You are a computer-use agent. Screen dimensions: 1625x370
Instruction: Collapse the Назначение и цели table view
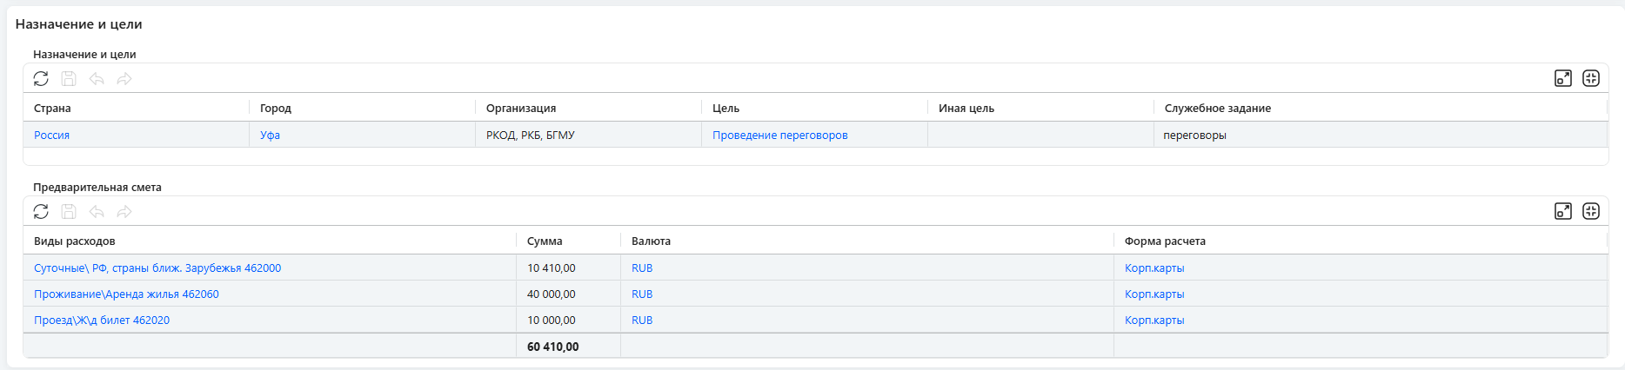click(x=1591, y=79)
